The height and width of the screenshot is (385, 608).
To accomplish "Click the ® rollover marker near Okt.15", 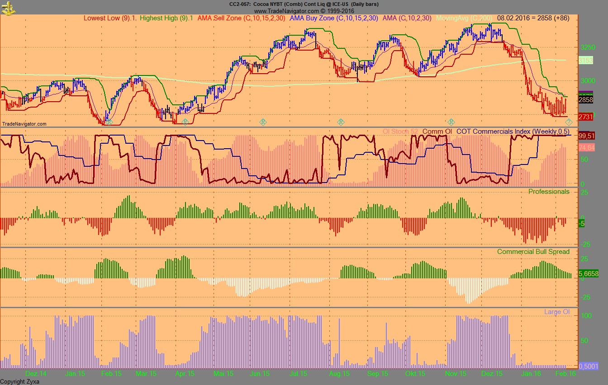I will click(451, 122).
